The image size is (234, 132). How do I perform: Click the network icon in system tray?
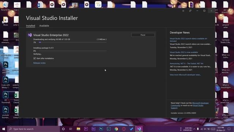pos(201,129)
